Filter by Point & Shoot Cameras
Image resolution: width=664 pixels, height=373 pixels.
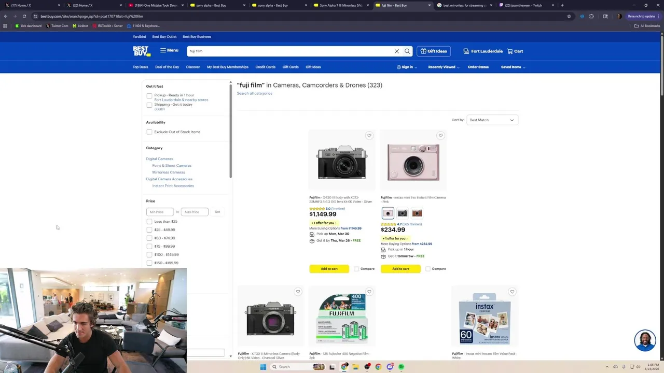pyautogui.click(x=172, y=166)
